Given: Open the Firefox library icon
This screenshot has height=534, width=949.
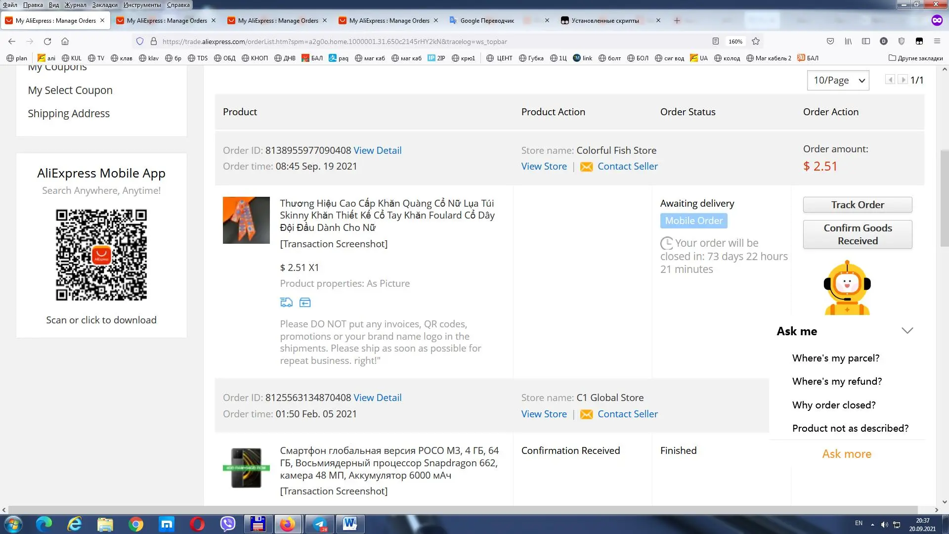Looking at the screenshot, I should (x=848, y=42).
